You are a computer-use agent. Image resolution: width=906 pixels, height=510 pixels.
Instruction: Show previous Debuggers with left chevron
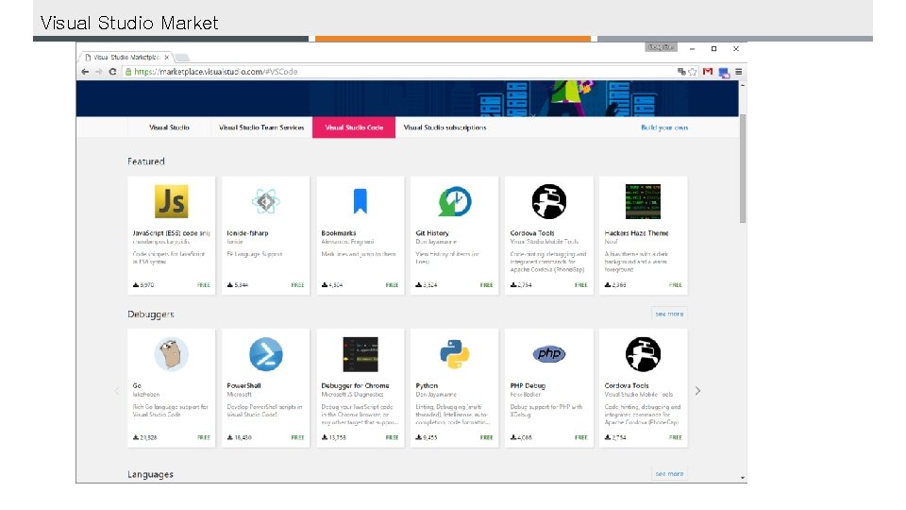pos(117,391)
